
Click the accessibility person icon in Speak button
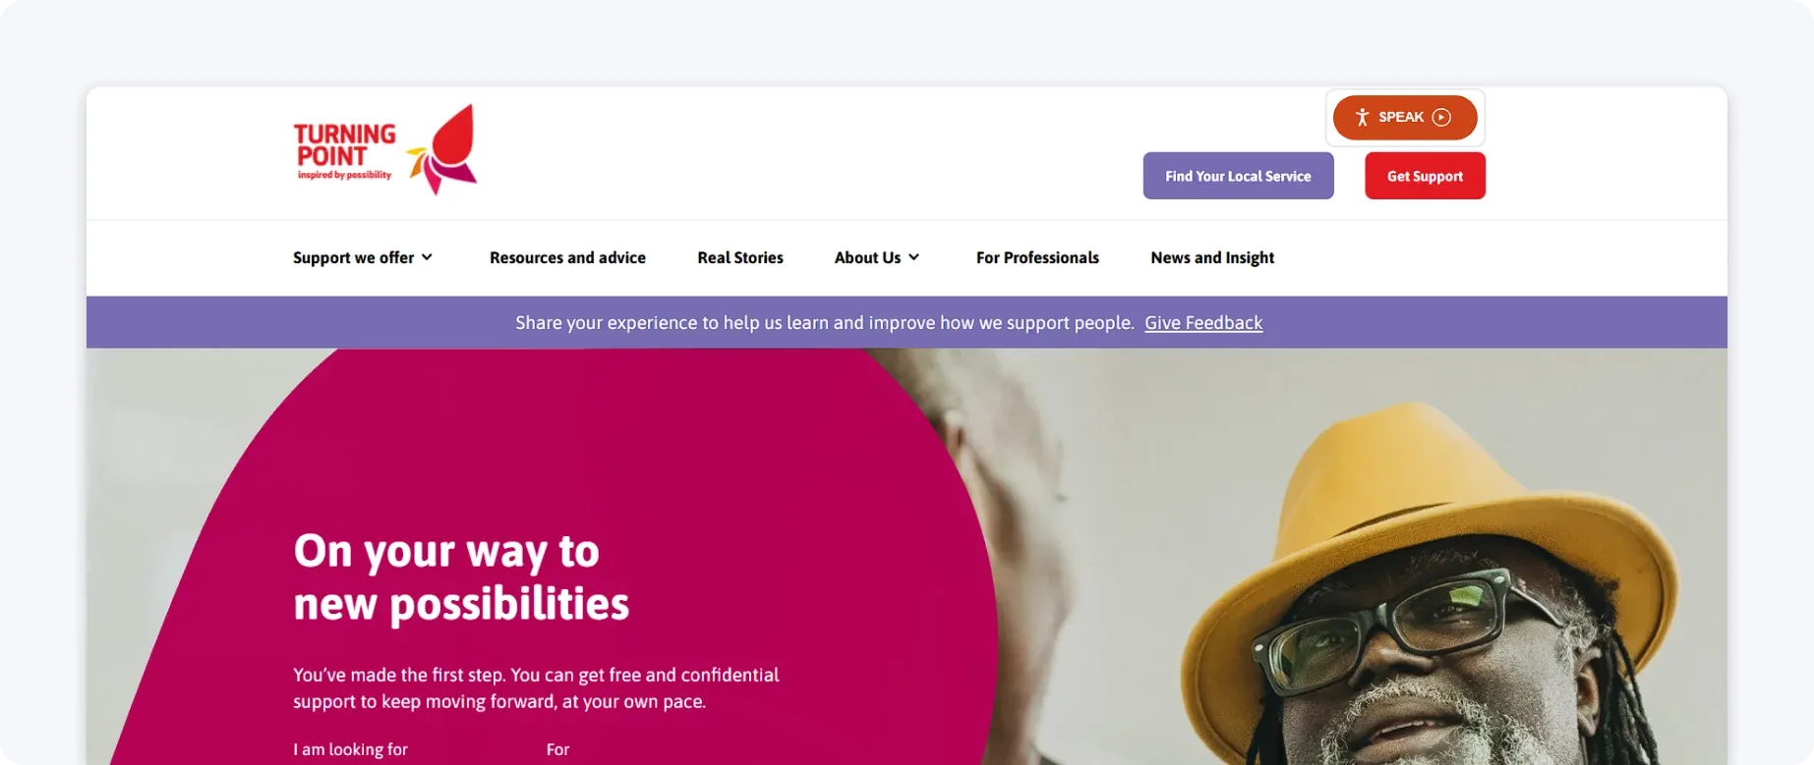(x=1362, y=118)
